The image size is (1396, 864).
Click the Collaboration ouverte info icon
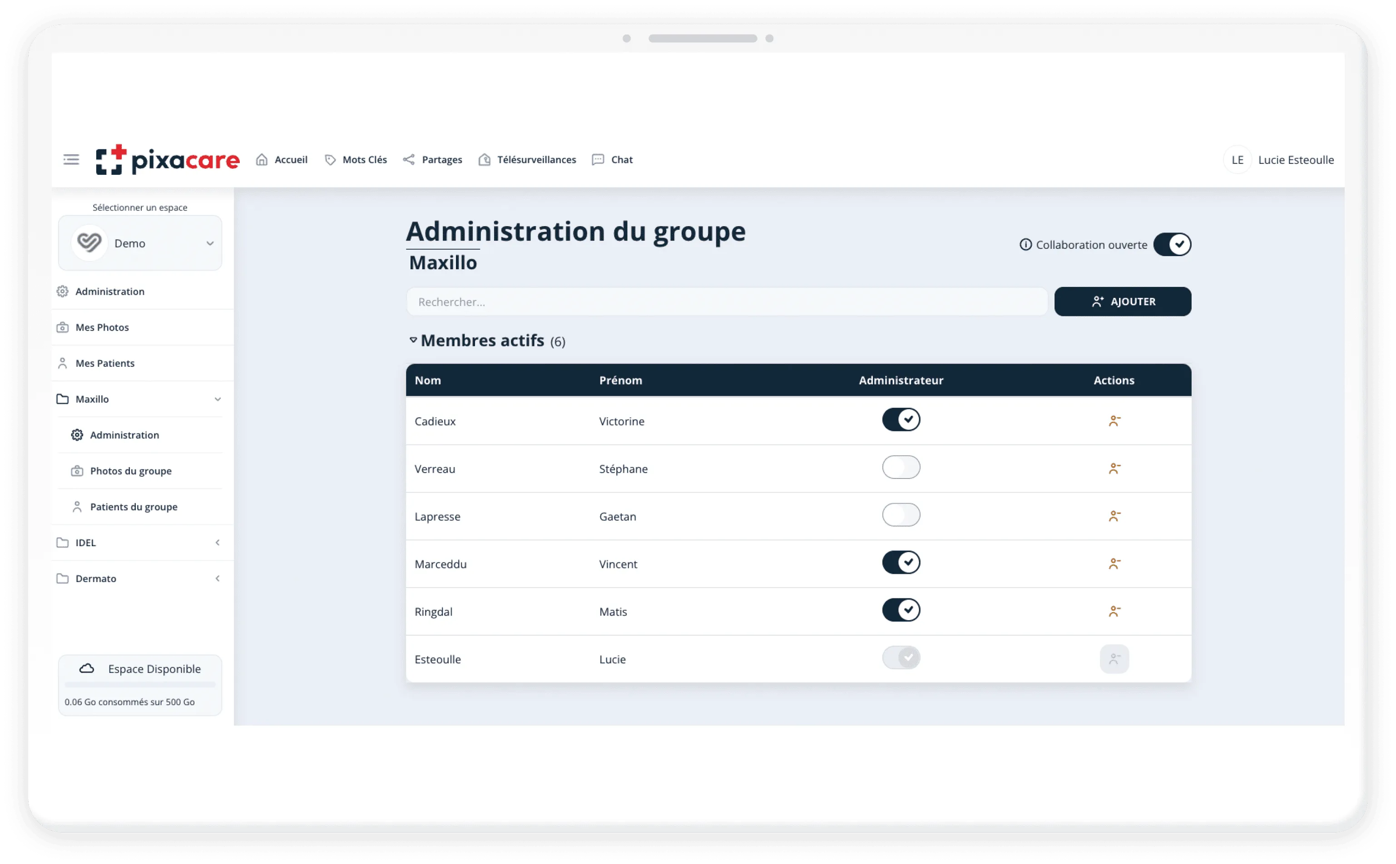[x=1026, y=245]
